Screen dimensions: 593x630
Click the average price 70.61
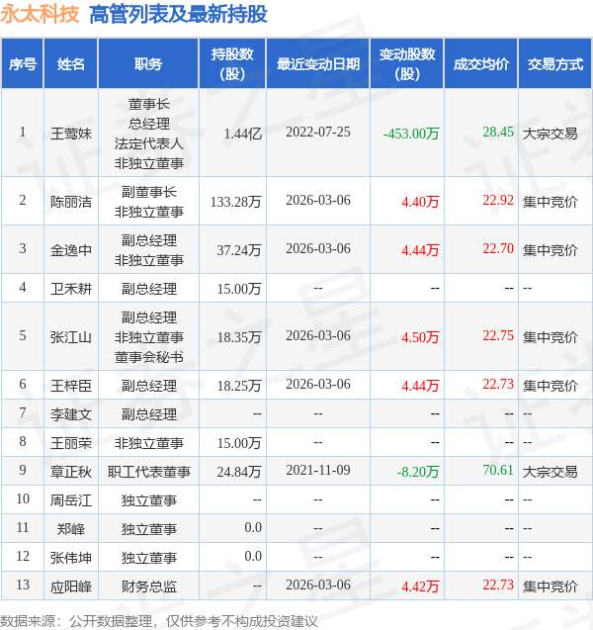[498, 470]
